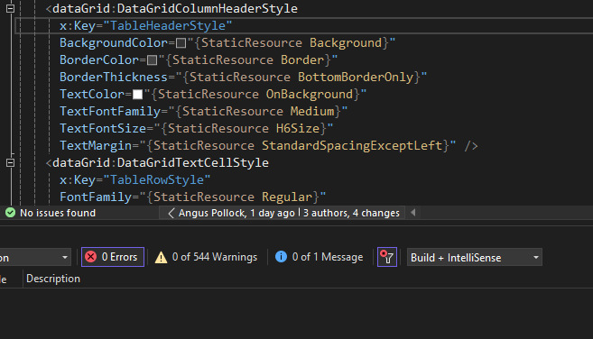Click the left scroll arrow beside CodeLens
The height and width of the screenshot is (339, 593).
pyautogui.click(x=413, y=213)
